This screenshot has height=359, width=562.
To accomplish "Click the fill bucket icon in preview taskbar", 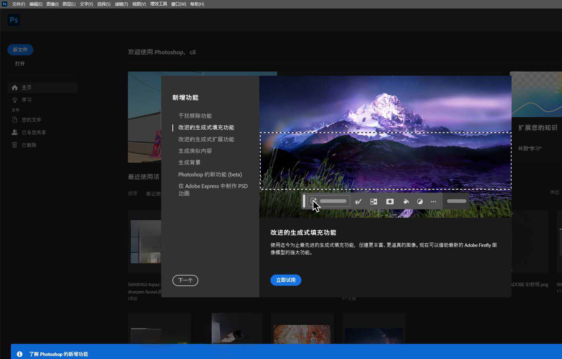I will pyautogui.click(x=406, y=202).
